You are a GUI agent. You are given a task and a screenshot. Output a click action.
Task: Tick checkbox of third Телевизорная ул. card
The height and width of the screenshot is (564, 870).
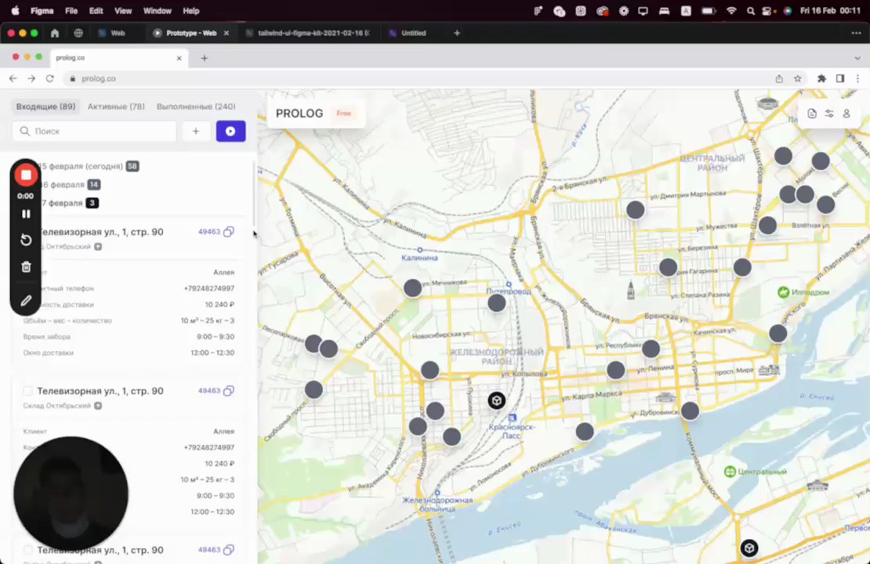tap(27, 550)
